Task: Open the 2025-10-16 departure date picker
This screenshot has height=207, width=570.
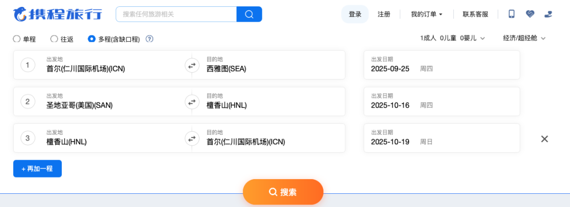Action: [442, 102]
